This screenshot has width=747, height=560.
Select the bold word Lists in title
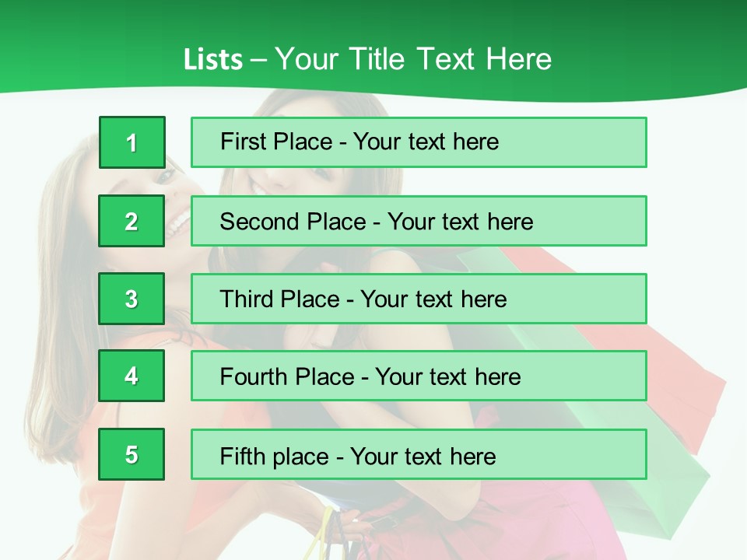[213, 60]
